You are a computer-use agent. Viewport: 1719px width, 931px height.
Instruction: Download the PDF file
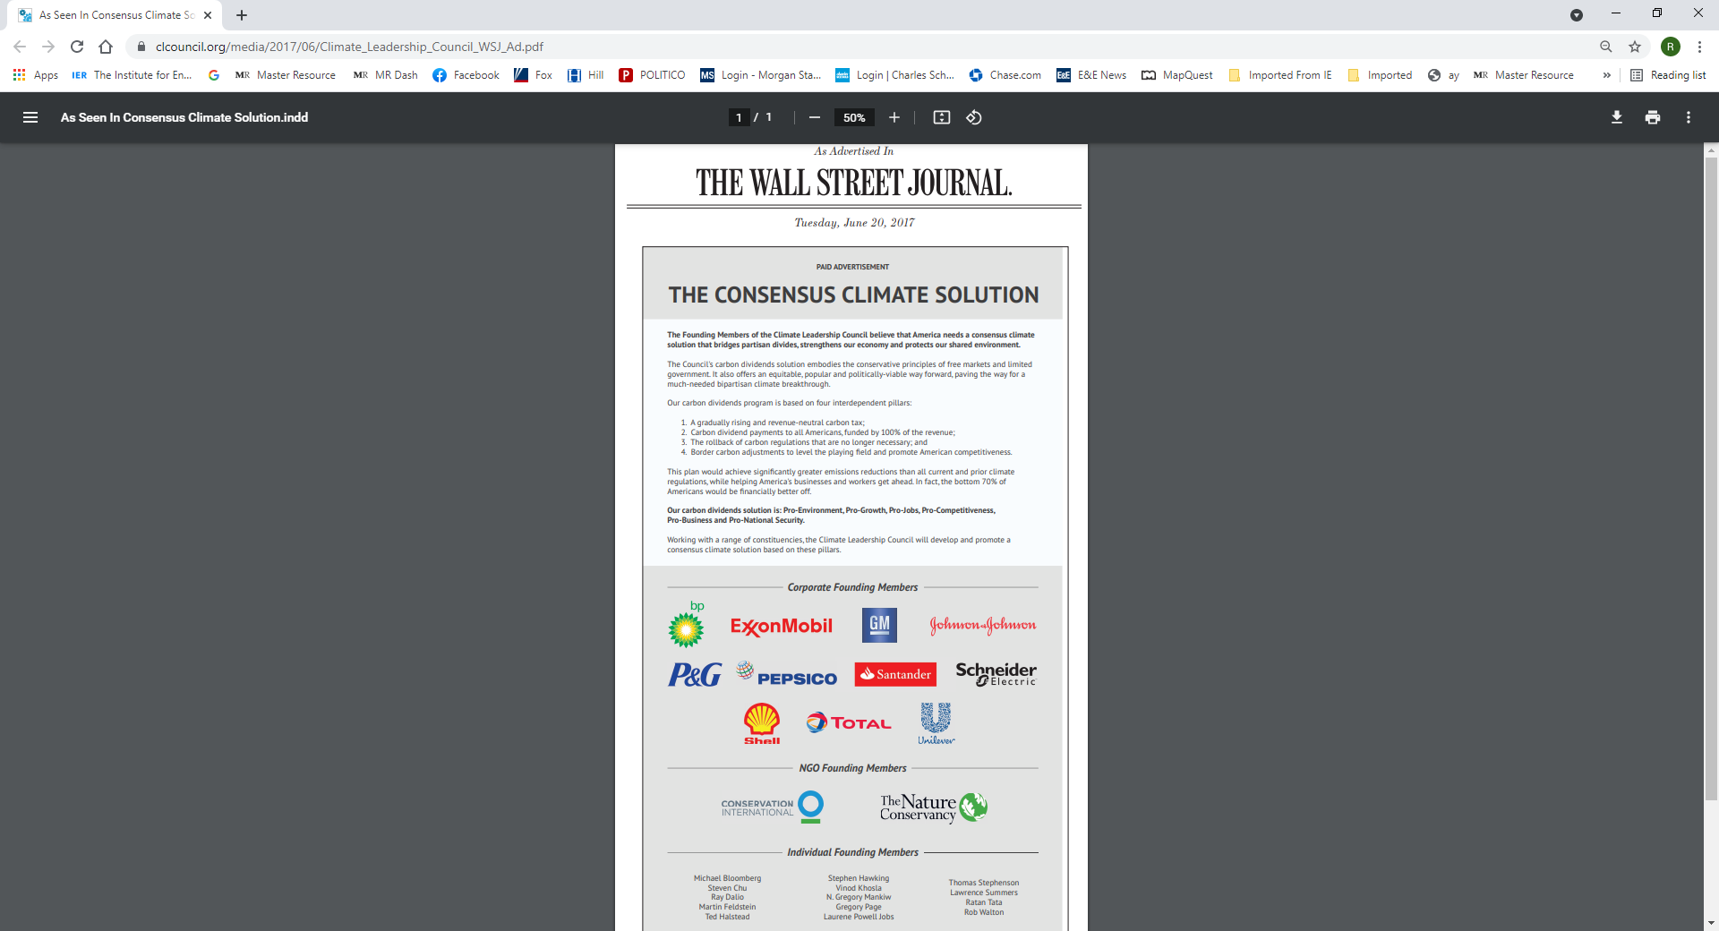(1617, 117)
